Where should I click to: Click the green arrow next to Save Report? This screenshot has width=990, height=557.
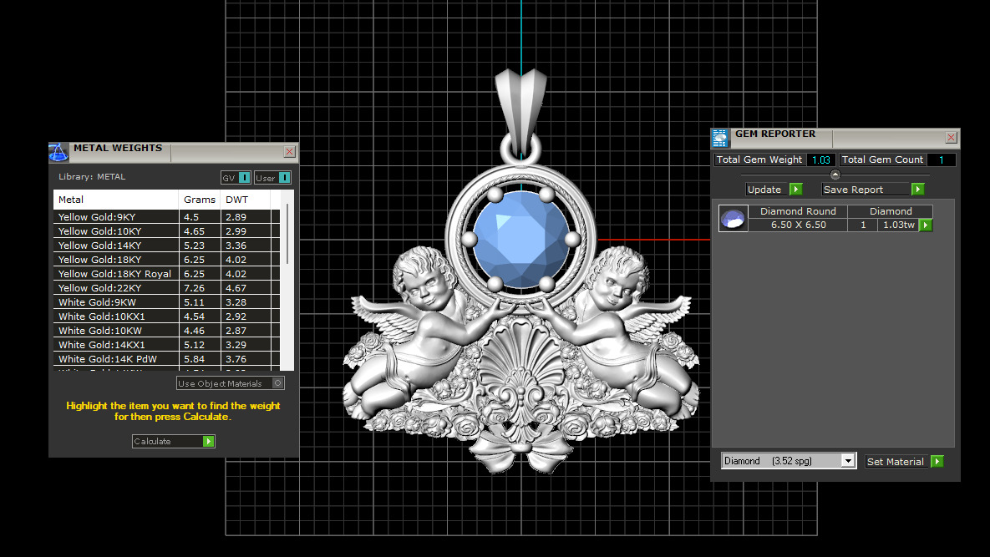[x=918, y=190]
